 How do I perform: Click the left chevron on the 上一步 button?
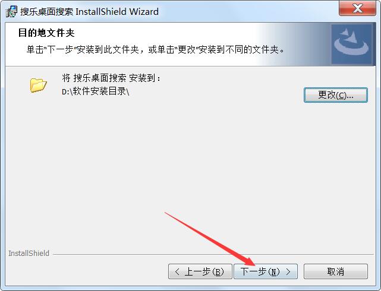point(177,271)
